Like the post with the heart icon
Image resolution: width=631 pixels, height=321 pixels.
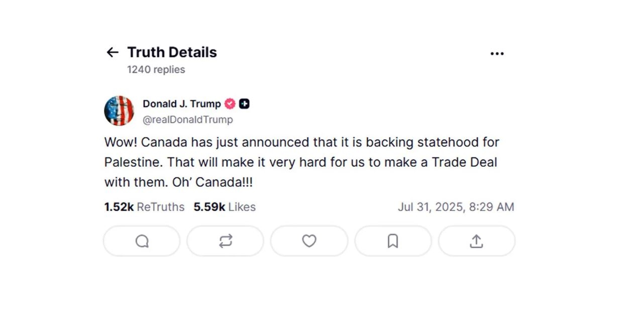309,241
